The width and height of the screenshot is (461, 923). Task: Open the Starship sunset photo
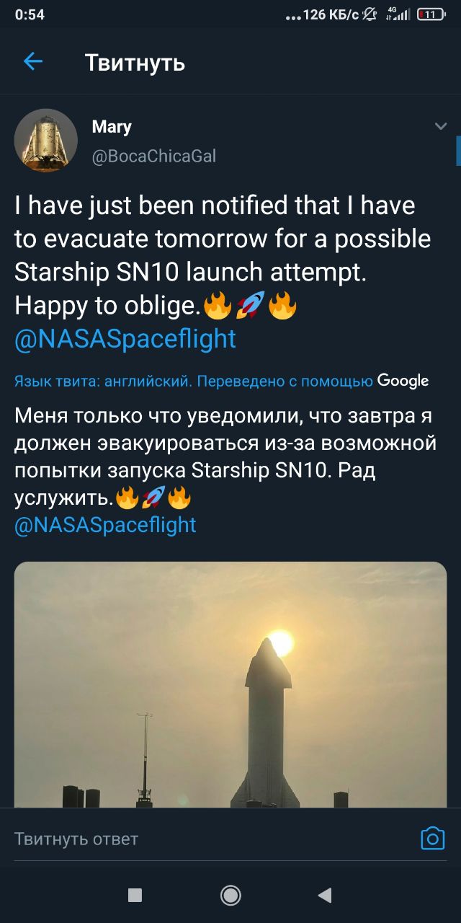230,684
